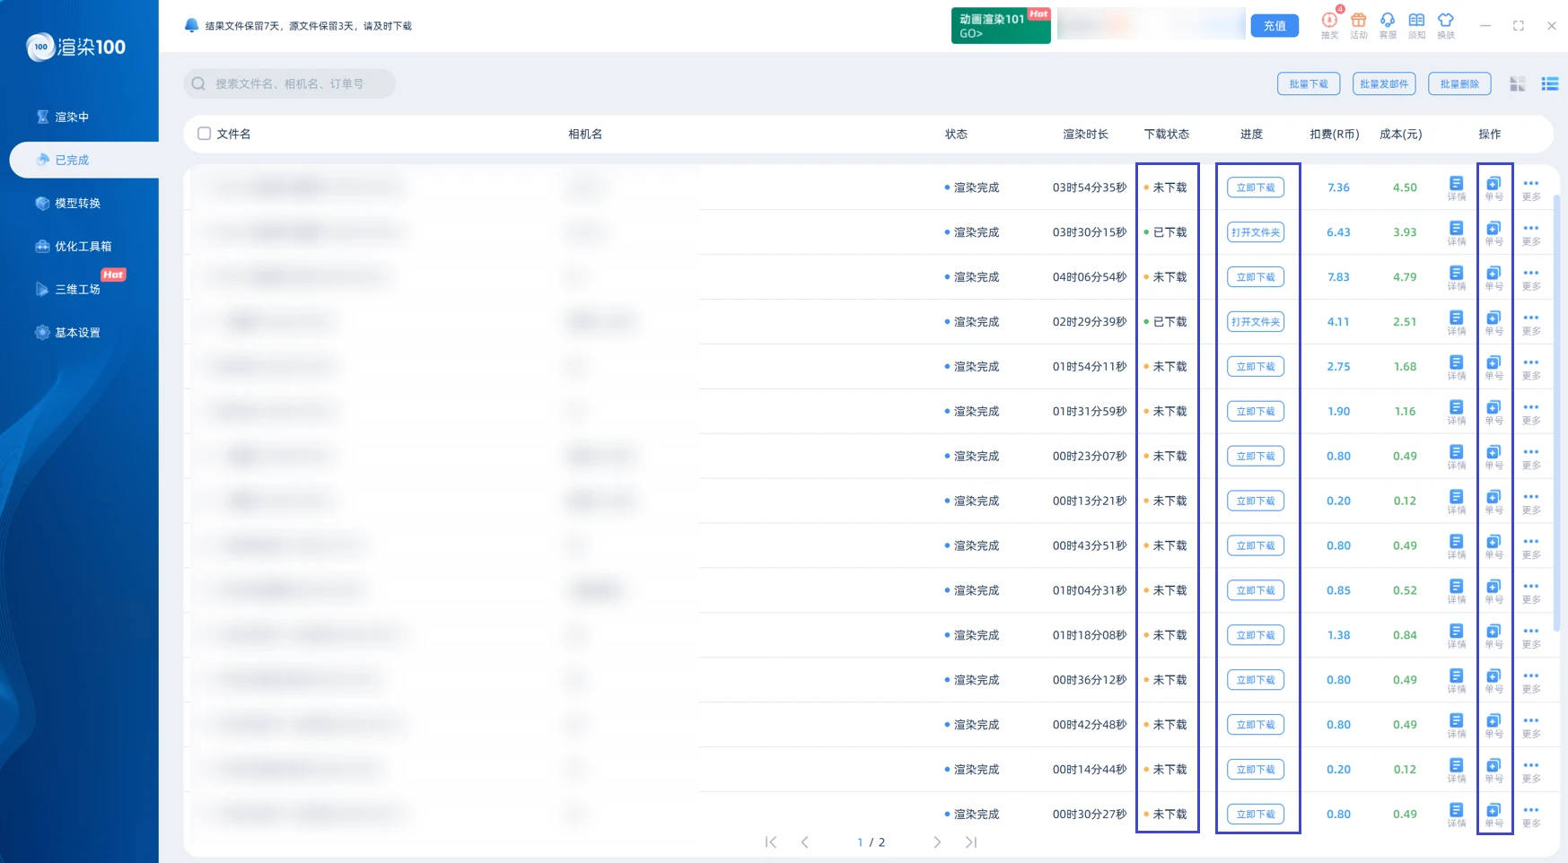
Task: Open 详情 for the 02时29分39秒 row
Action: (1457, 323)
